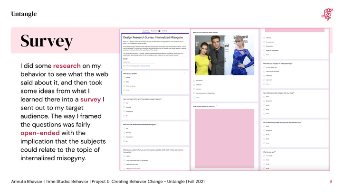Image resolution: width=343 pixels, height=193 pixels.
Task: Choose the 'I hate it' reaction option
Action: click(127, 156)
